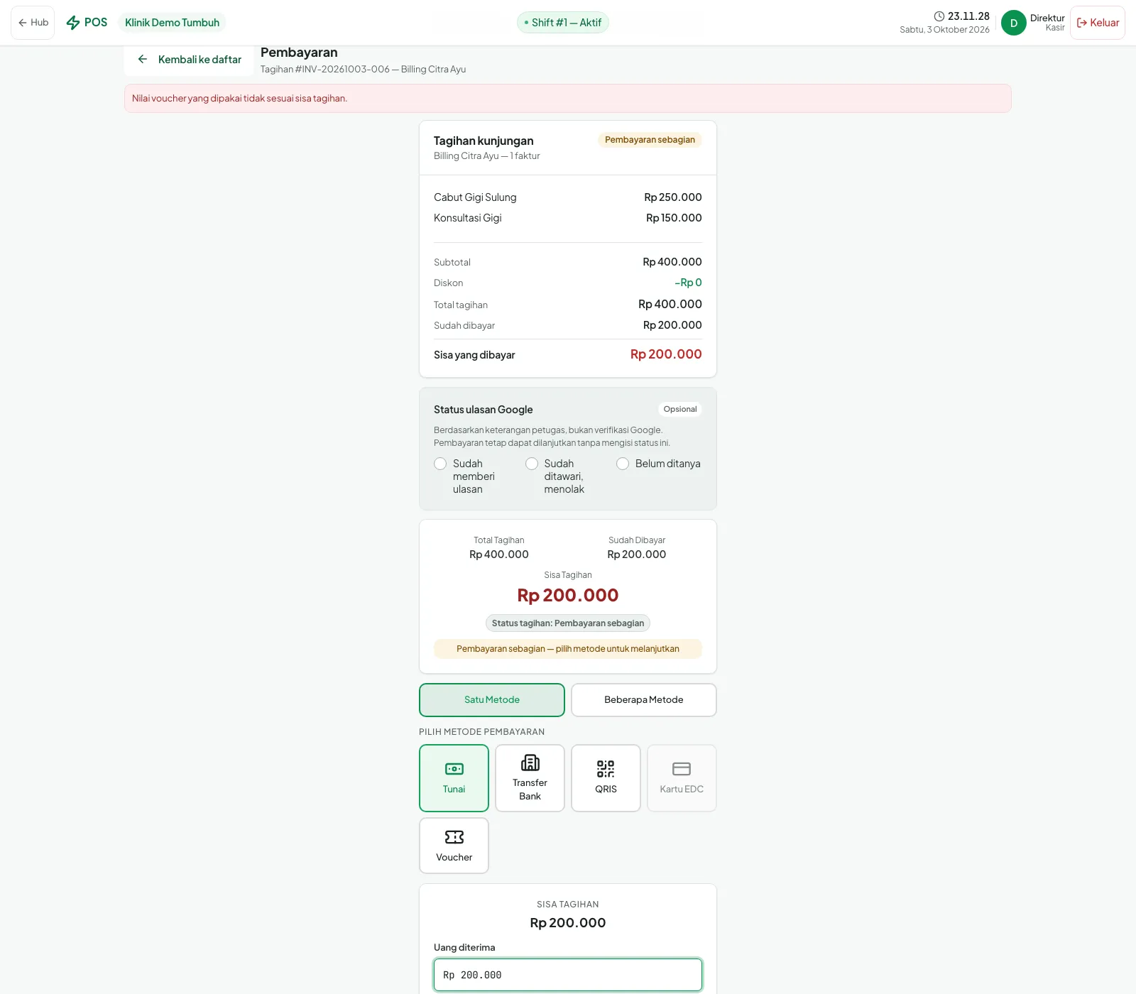Choose the Voucher payment method
The width and height of the screenshot is (1136, 994).
point(454,846)
